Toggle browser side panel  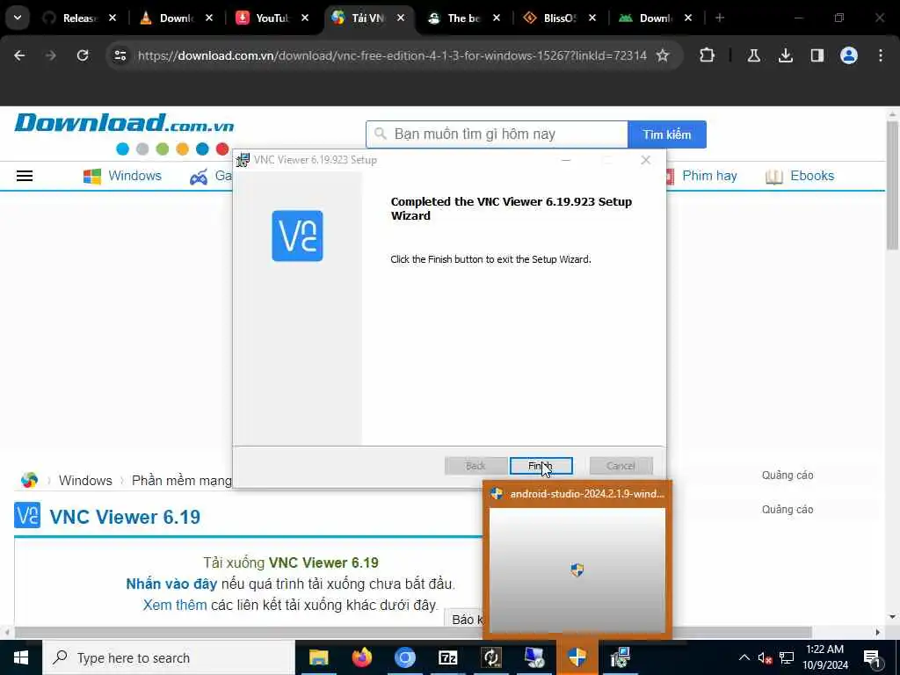point(817,55)
